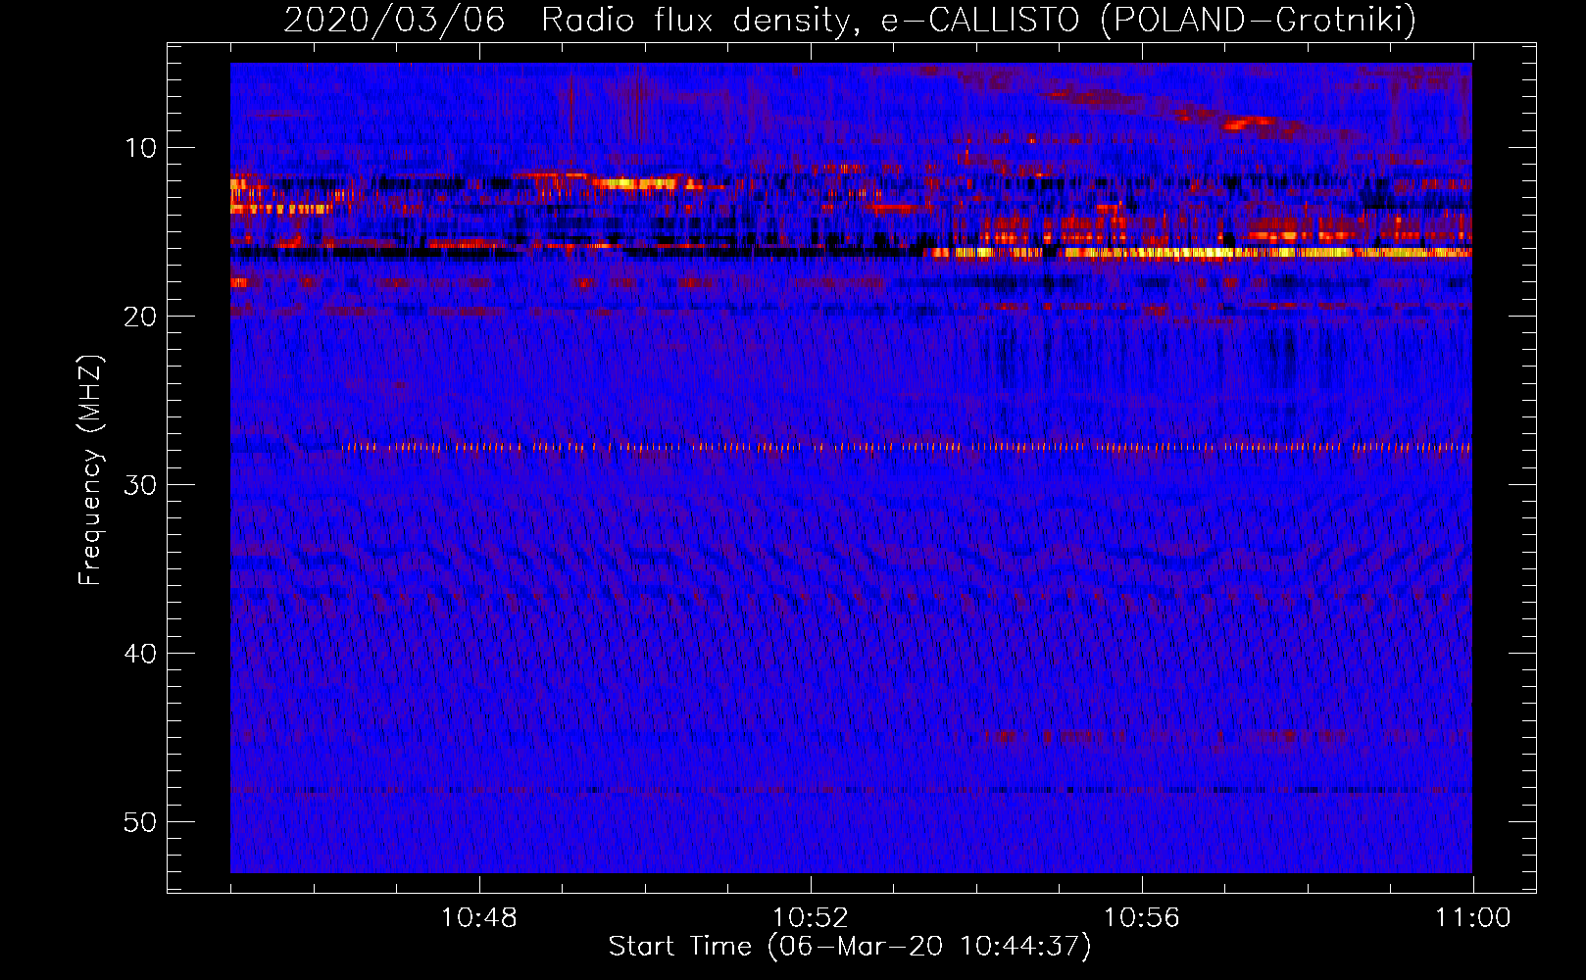Click the 10:48 time tick label
Viewport: 1586px width, 980px height.
coord(478,918)
